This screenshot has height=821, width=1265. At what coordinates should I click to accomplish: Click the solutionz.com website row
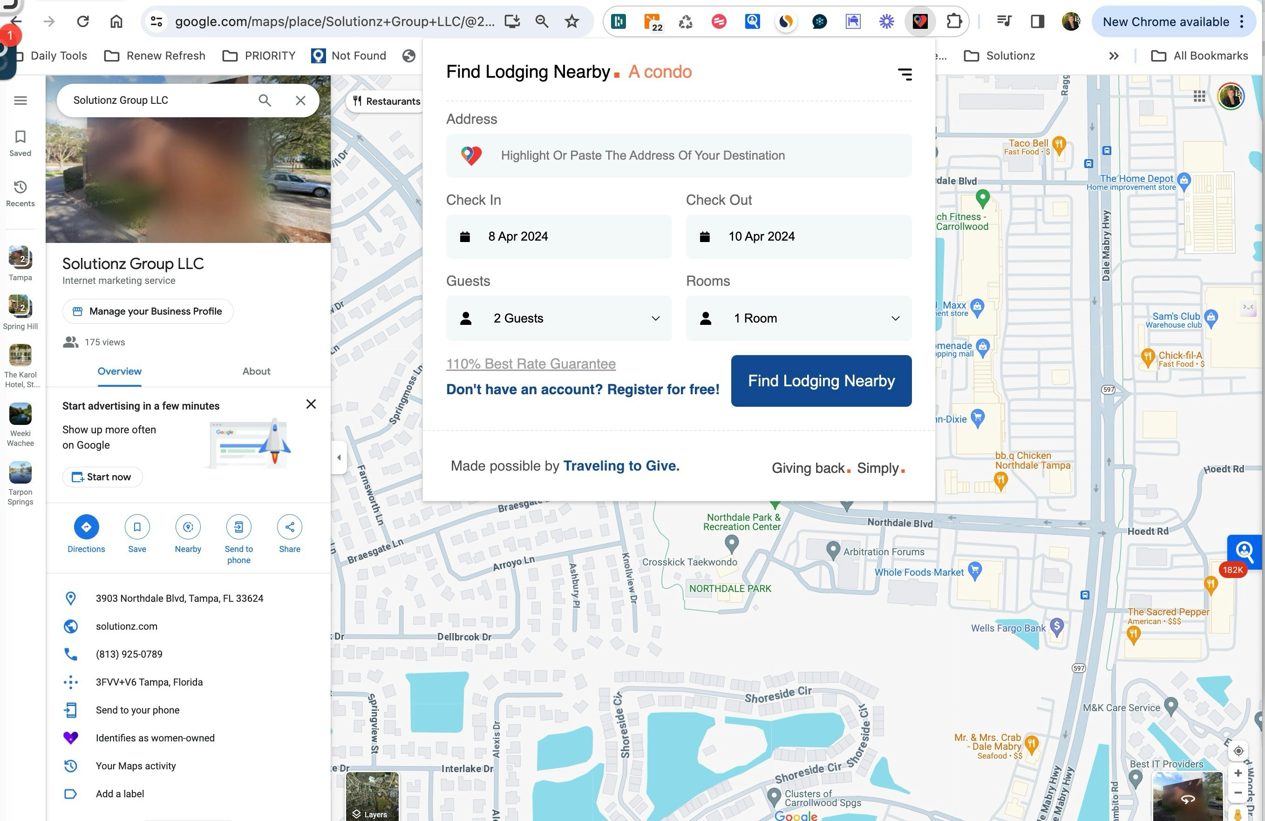(188, 626)
